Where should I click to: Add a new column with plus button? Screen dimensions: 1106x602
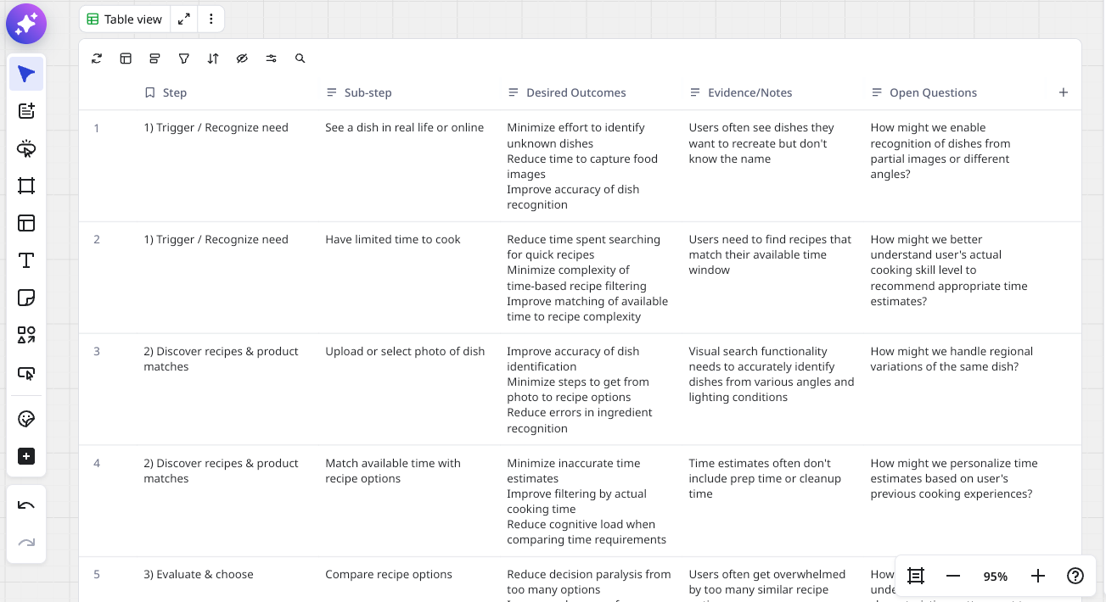pos(1064,92)
